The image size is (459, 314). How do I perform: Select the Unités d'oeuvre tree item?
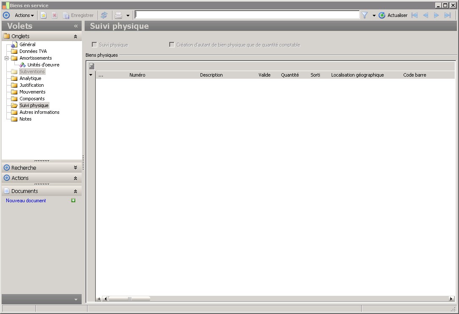click(43, 65)
